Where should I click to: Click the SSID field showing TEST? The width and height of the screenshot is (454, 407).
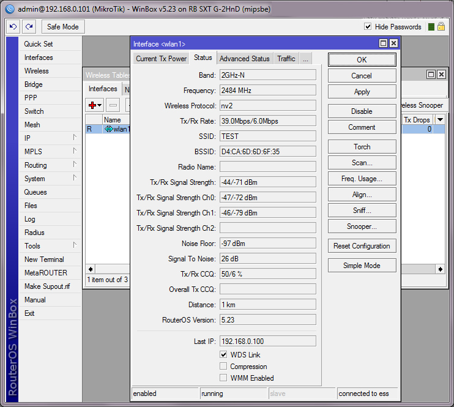[x=268, y=136]
